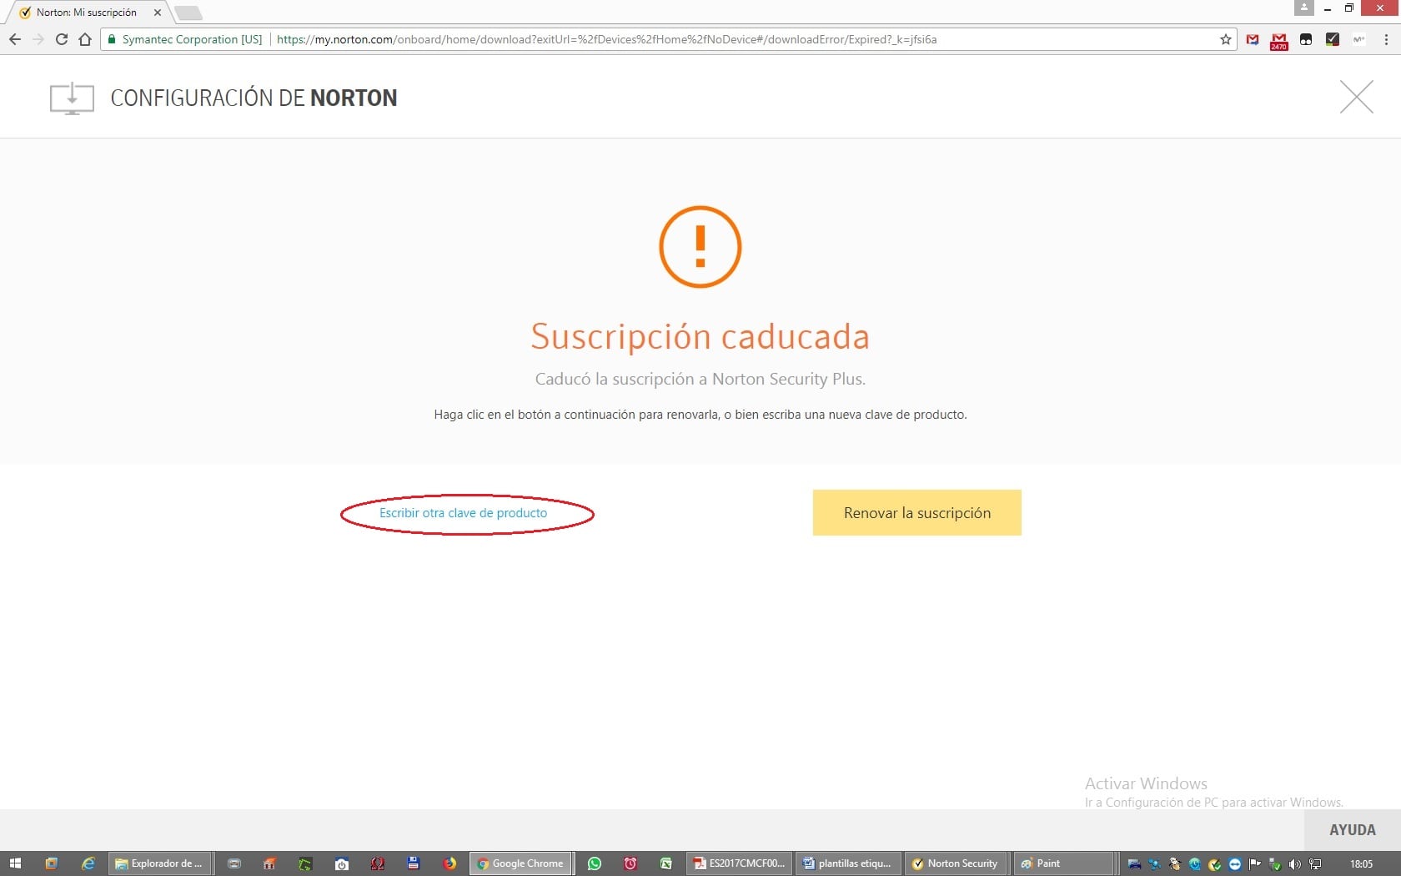The image size is (1401, 876).
Task: Open Excel from the taskbar
Action: coord(666,863)
